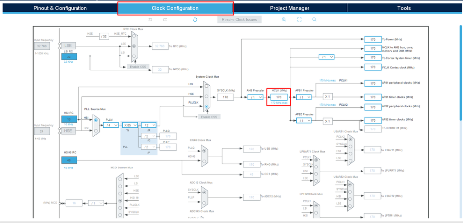Open the PLL /R divider dropdown
This screenshot has width=463, height=223.
(x=149, y=125)
